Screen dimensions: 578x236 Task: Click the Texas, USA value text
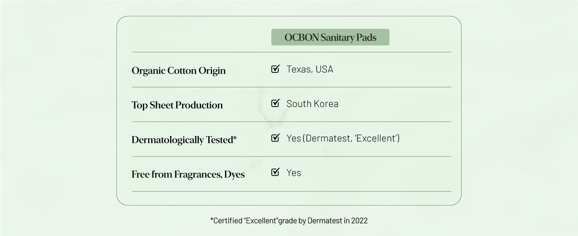pyautogui.click(x=310, y=69)
